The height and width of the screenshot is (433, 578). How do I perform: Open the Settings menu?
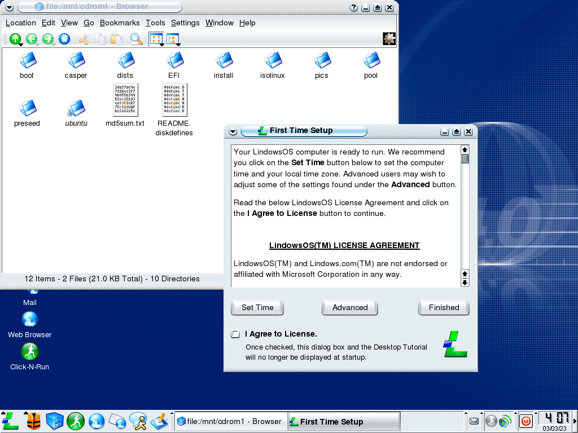[x=185, y=23]
